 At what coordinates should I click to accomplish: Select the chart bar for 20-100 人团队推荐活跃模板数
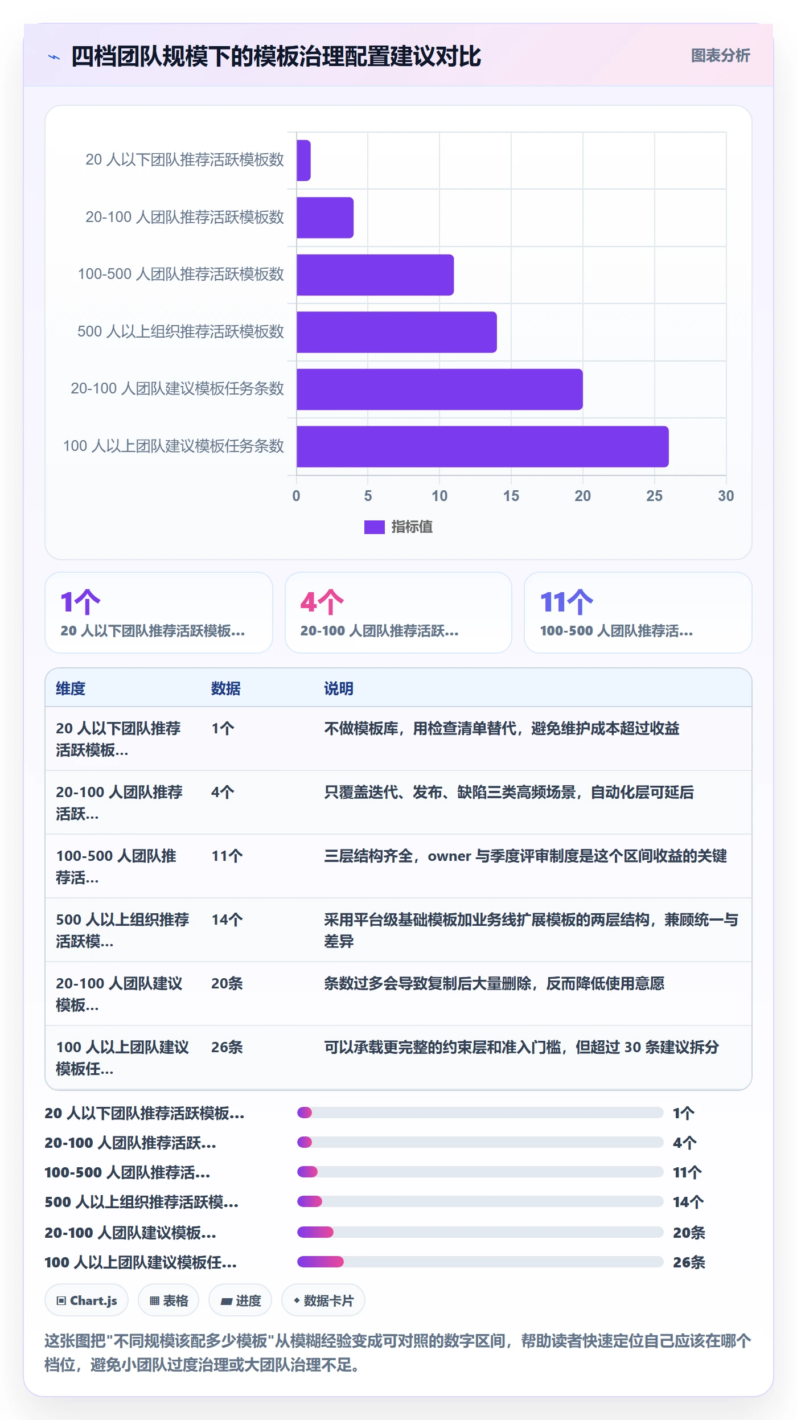tap(325, 217)
